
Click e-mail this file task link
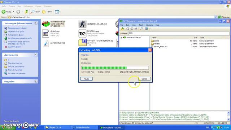click(x=19, y=43)
